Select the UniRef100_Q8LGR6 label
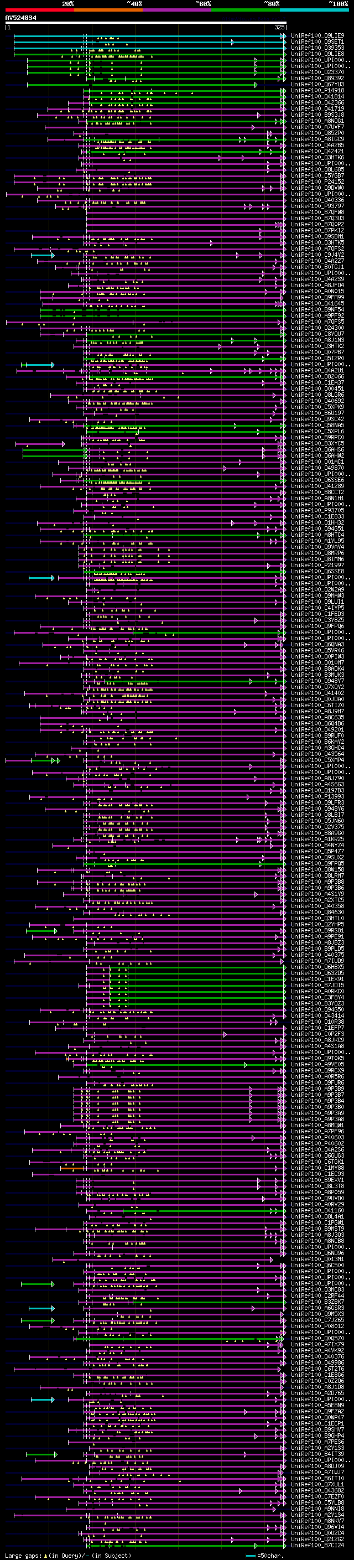 tap(317, 395)
